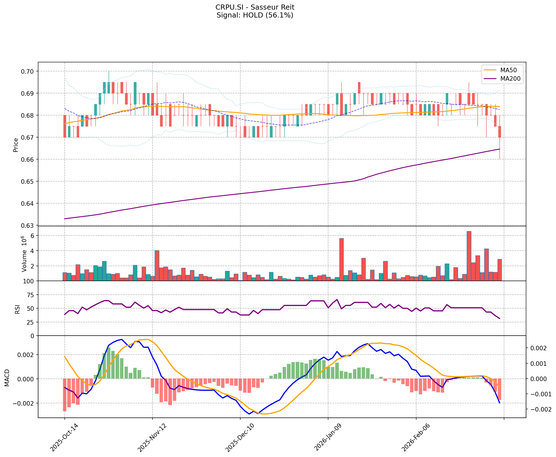This screenshot has height=457, width=556.
Task: Click the 0.63 price tick label
Action: [28, 226]
